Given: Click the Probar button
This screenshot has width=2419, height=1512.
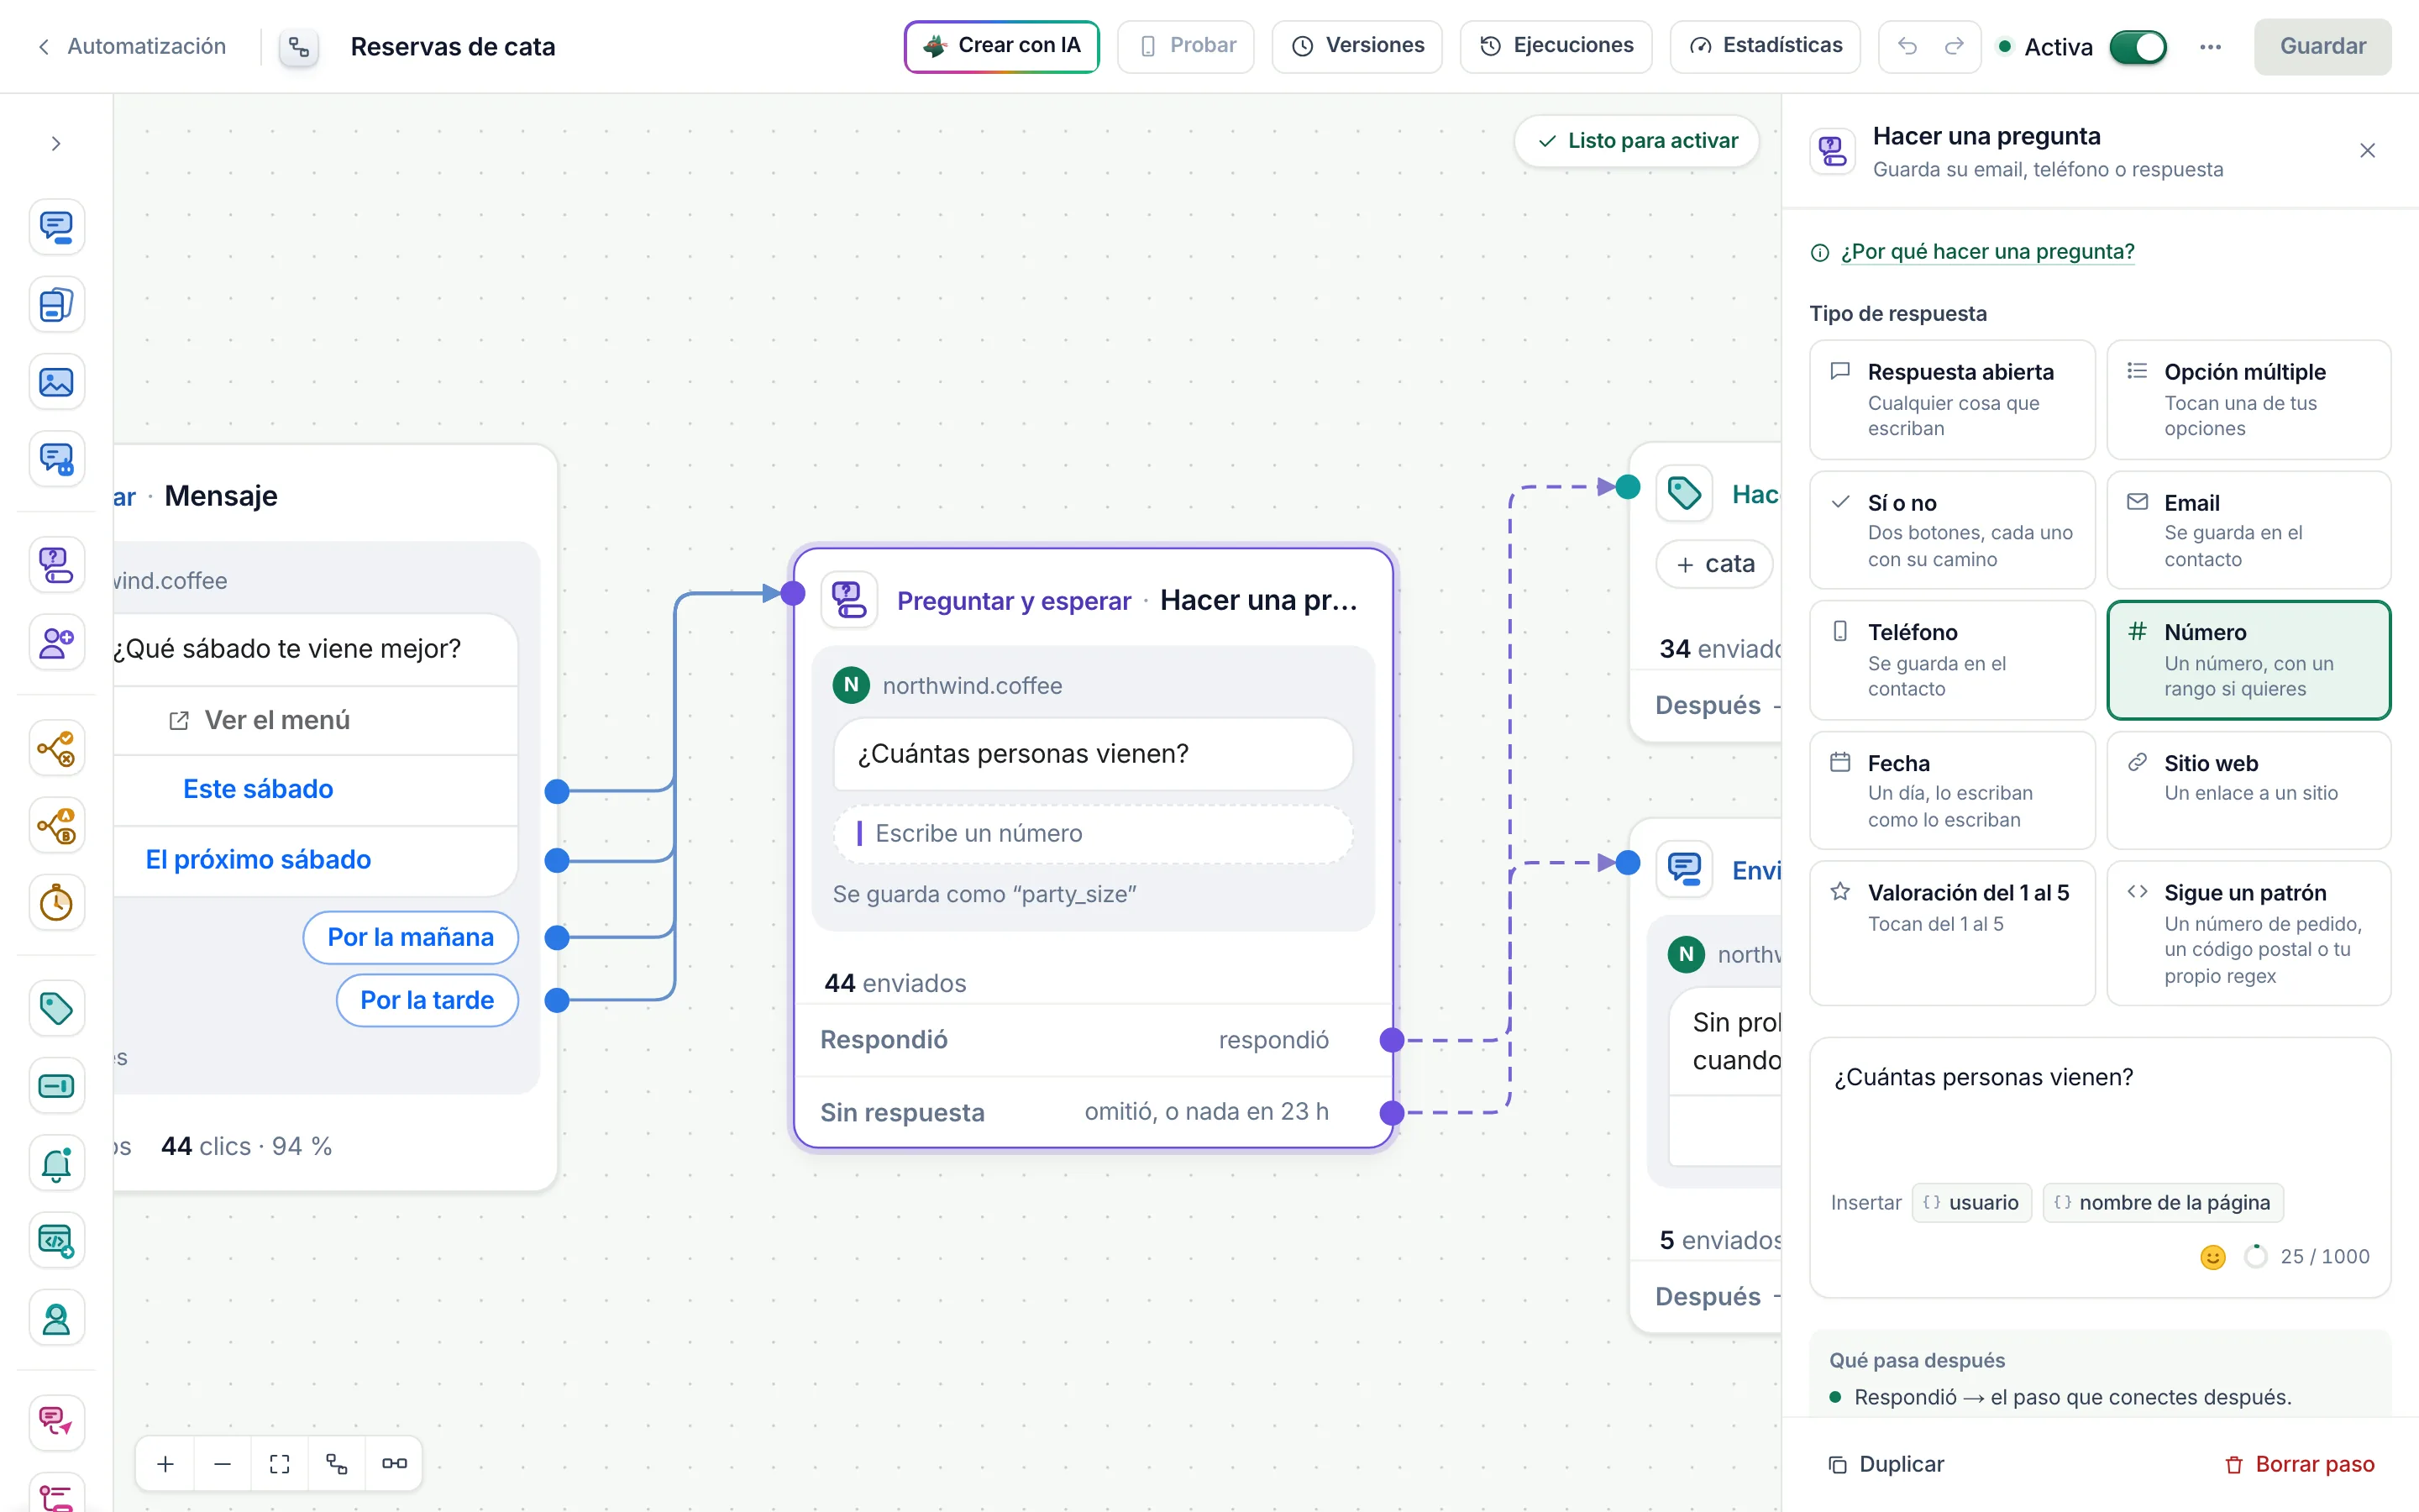Looking at the screenshot, I should coord(1185,46).
